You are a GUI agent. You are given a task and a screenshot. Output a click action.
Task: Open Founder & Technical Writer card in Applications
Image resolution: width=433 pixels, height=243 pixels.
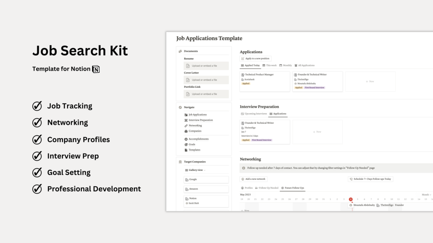click(x=317, y=82)
